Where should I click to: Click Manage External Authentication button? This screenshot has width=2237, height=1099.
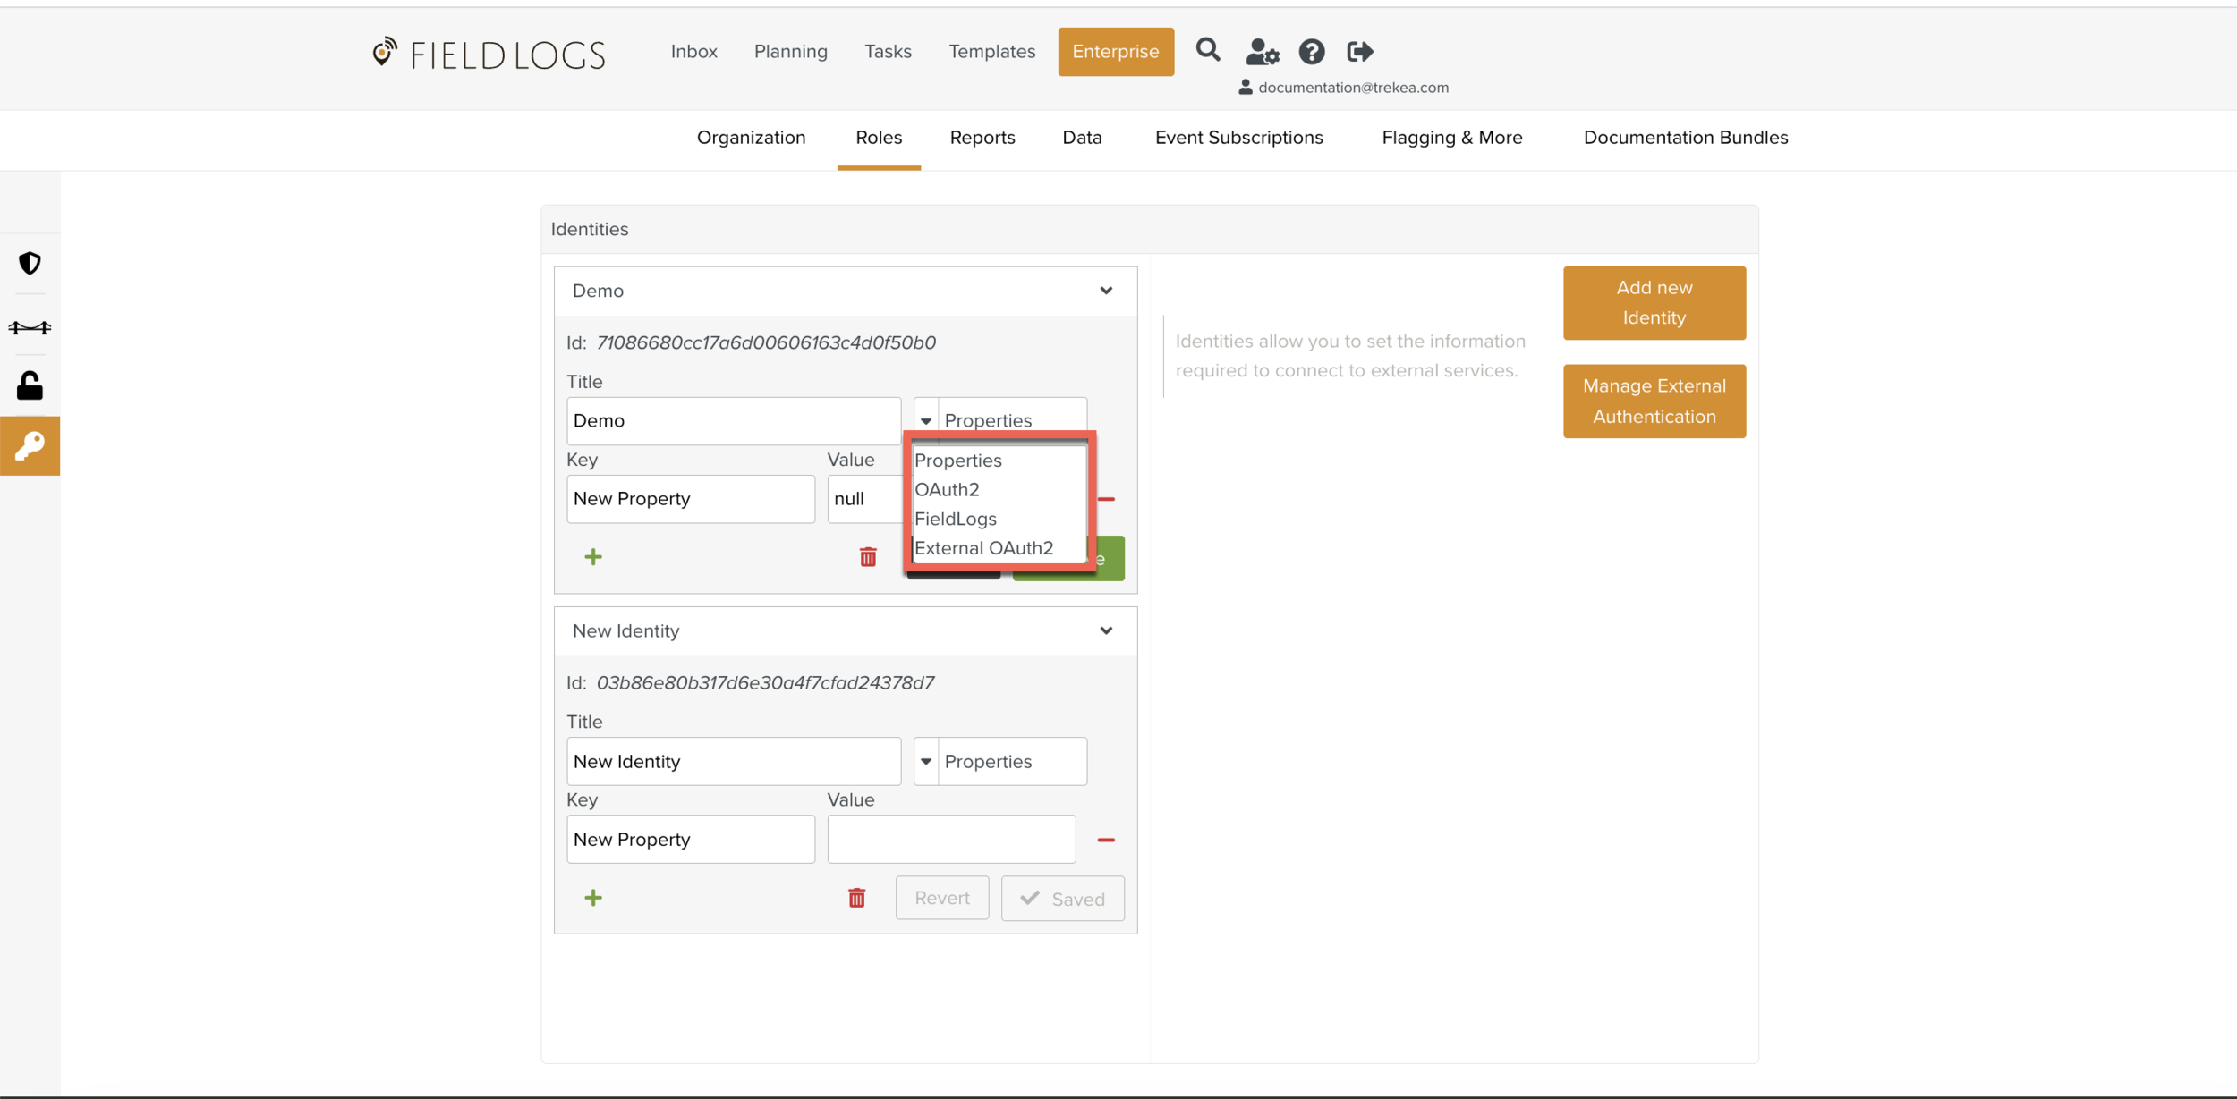1654,401
